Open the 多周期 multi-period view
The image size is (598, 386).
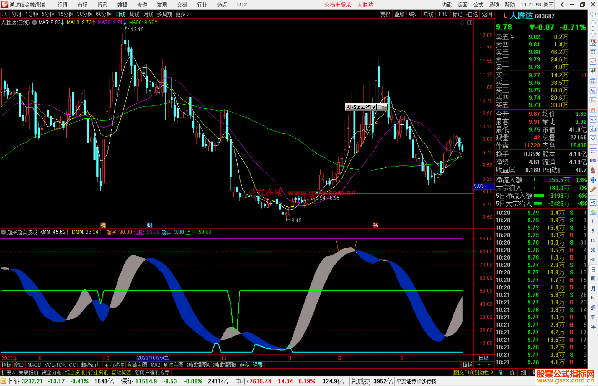click(x=165, y=14)
